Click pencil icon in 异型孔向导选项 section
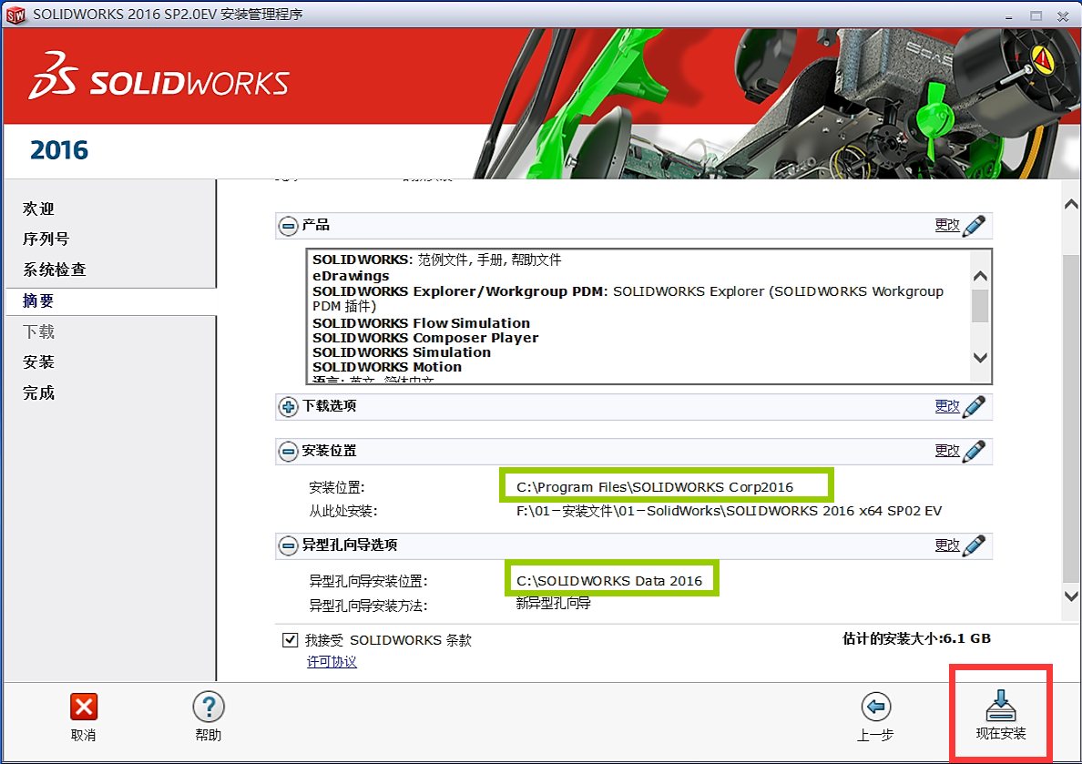 tap(974, 545)
